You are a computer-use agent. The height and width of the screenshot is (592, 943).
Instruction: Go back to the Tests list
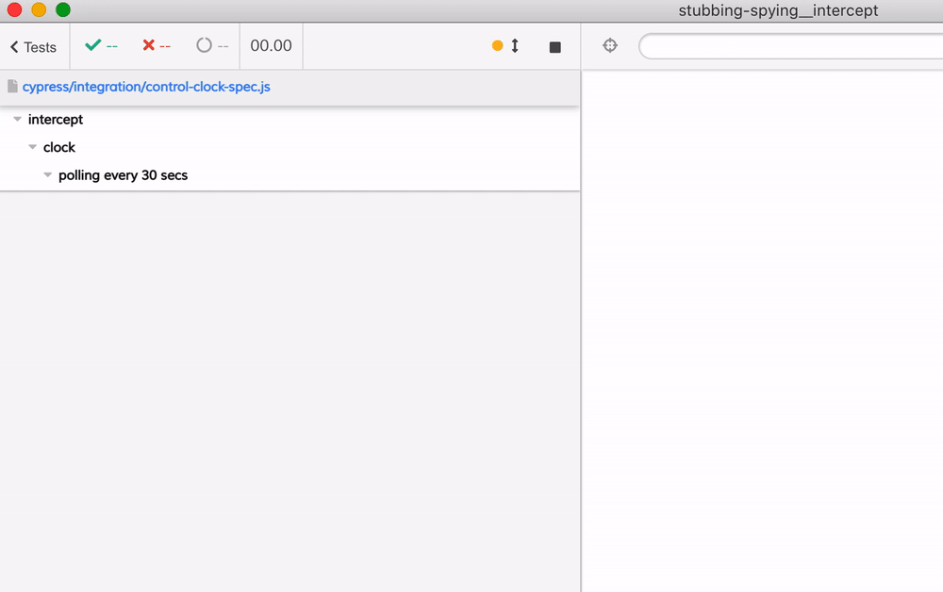click(x=33, y=47)
